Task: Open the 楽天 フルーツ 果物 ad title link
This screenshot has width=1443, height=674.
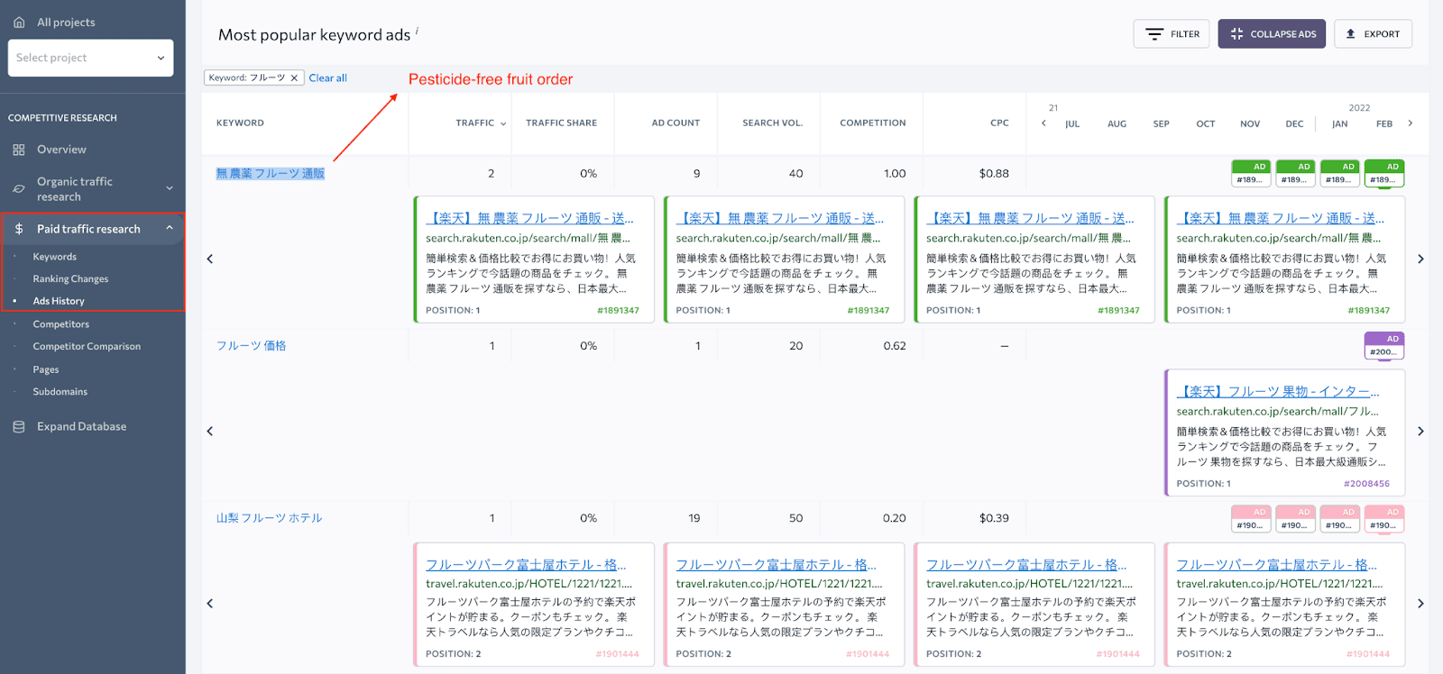Action: click(1278, 392)
